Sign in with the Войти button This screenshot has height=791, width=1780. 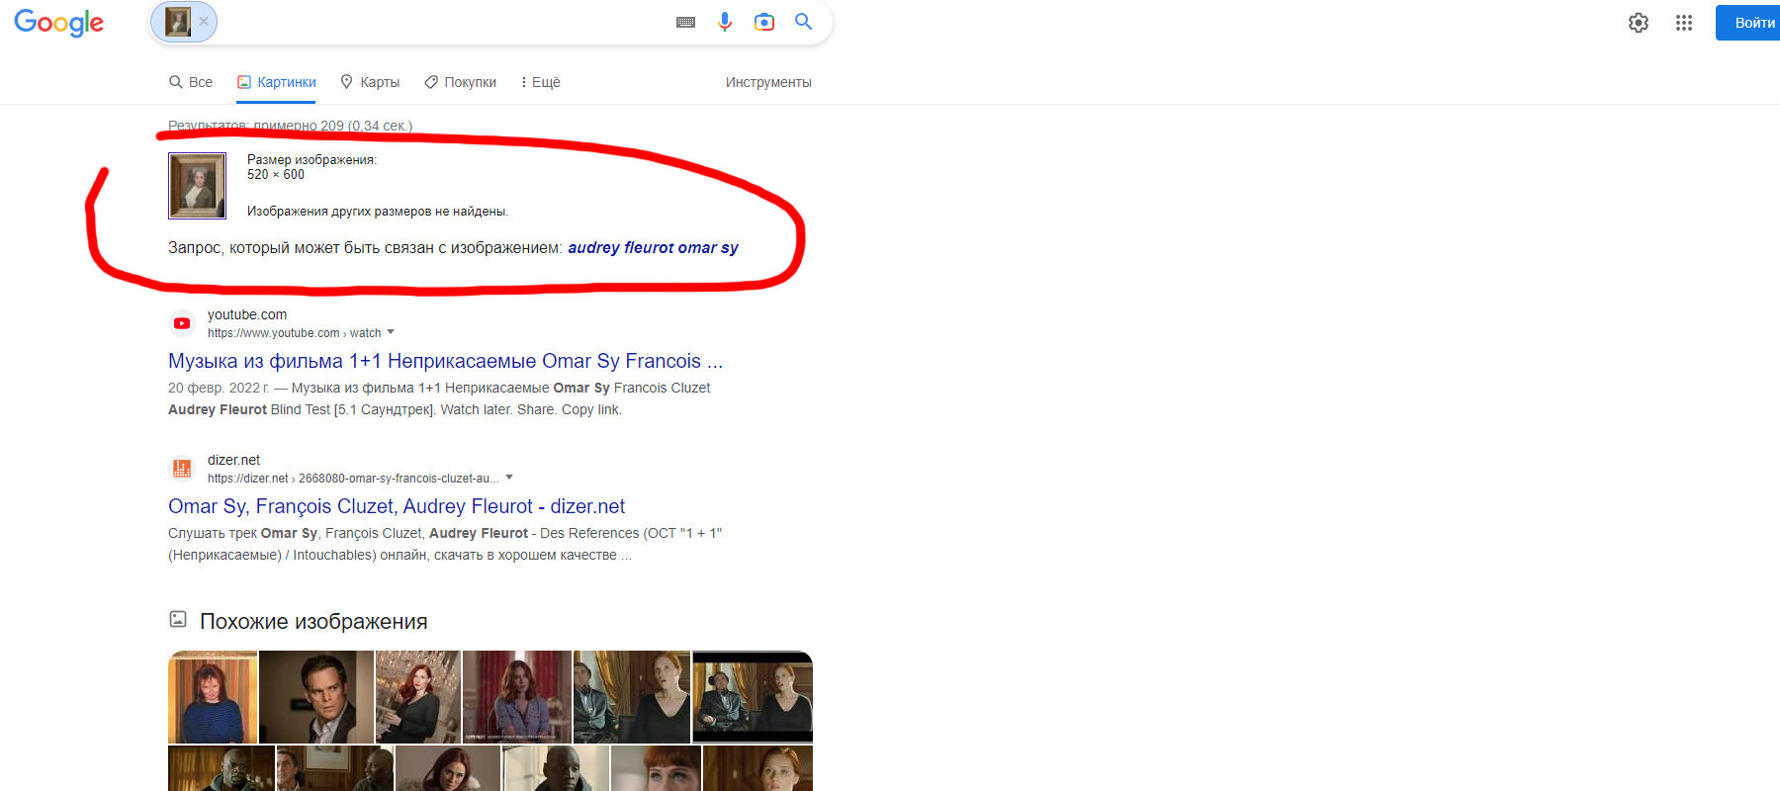tap(1750, 23)
